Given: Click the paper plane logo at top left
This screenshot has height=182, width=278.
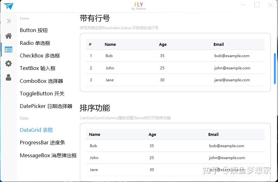Looking at the screenshot, I should [x=8, y=6].
